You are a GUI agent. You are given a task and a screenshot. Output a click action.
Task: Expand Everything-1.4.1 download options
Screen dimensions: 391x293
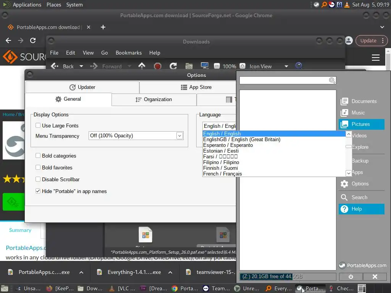pyautogui.click(x=170, y=272)
